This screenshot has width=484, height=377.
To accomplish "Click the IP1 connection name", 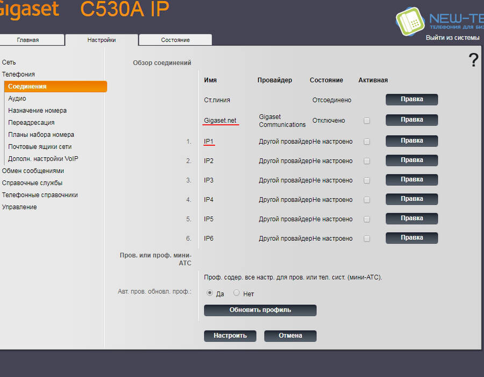I will pyautogui.click(x=209, y=142).
